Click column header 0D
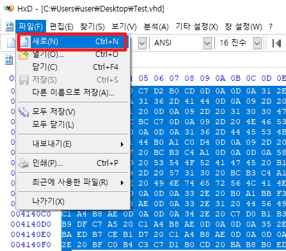Image resolution: width=286 pixels, height=251 pixels. [266, 78]
